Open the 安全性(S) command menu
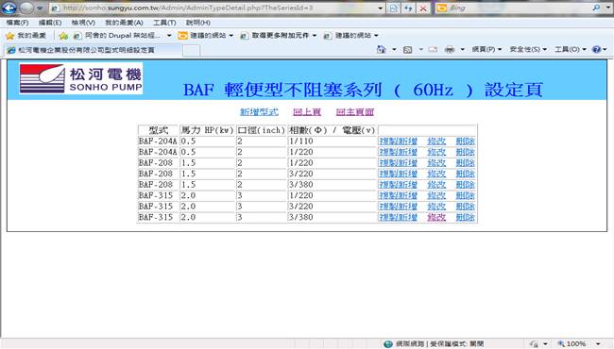Screen dimensions: 614x349 (x=528, y=49)
